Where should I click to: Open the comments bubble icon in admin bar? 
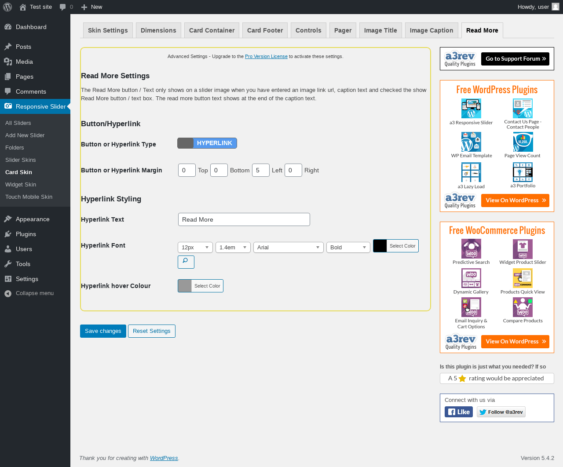(63, 7)
